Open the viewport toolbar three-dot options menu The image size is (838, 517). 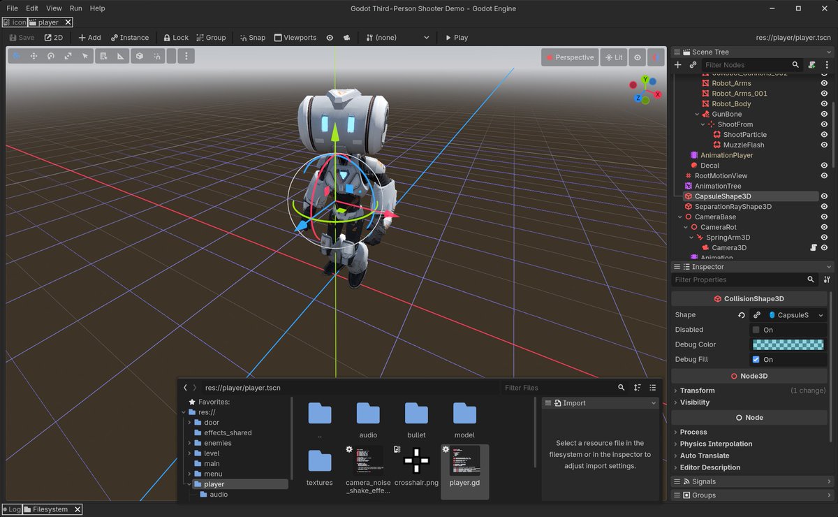coord(186,56)
